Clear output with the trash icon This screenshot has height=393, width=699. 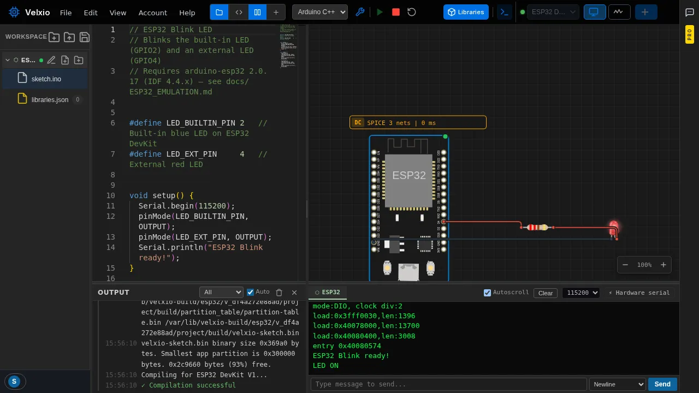(x=279, y=293)
